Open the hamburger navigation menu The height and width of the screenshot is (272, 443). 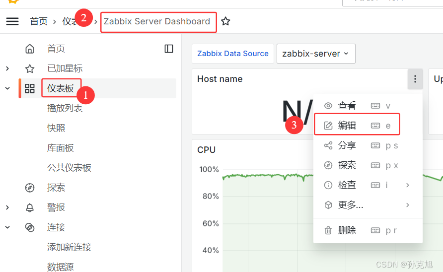[x=12, y=21]
